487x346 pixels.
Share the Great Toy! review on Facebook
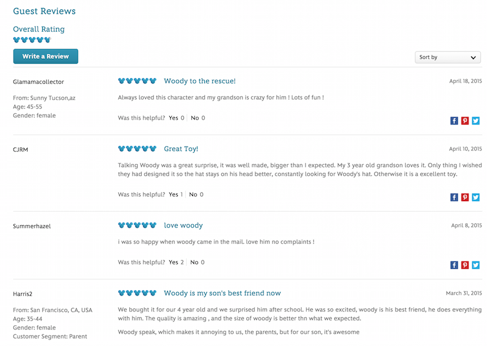click(x=454, y=197)
